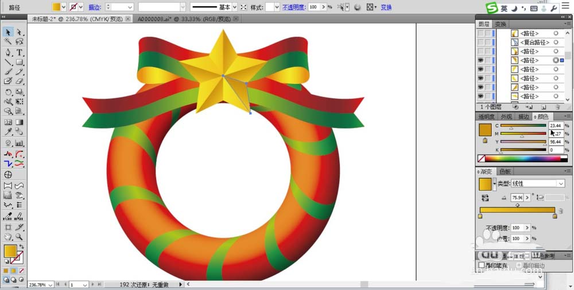Image resolution: width=574 pixels, height=290 pixels.
Task: Open the recolor artwork wheel icon in control bar
Action: (358, 7)
